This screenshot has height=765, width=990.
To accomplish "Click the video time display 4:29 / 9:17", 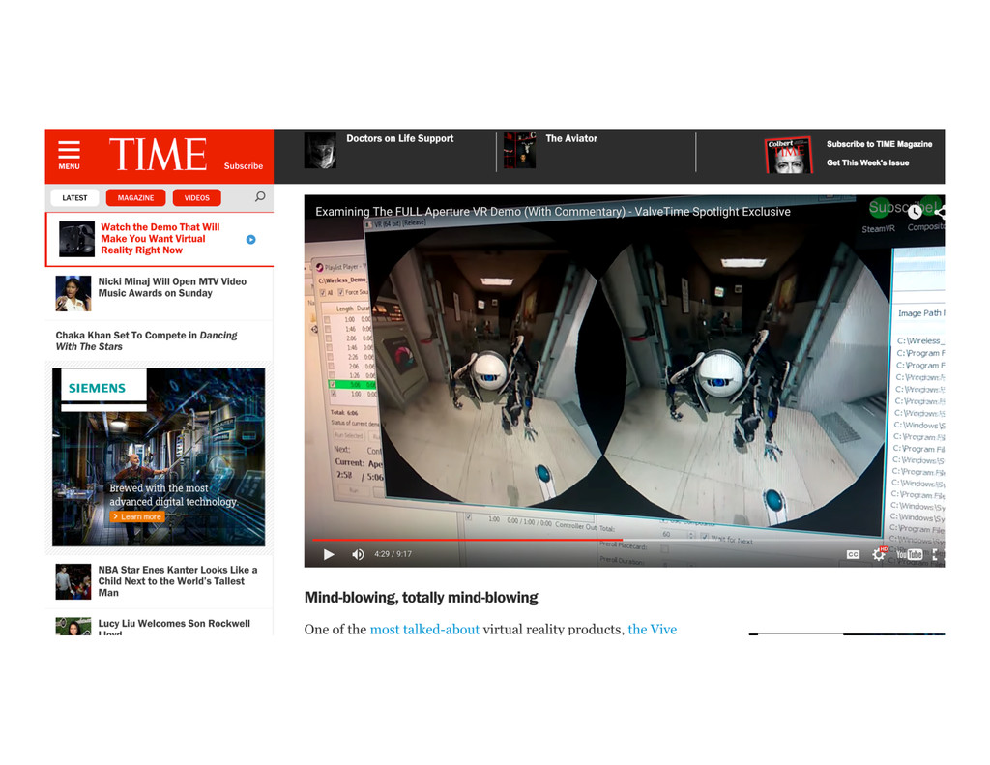I will 393,554.
